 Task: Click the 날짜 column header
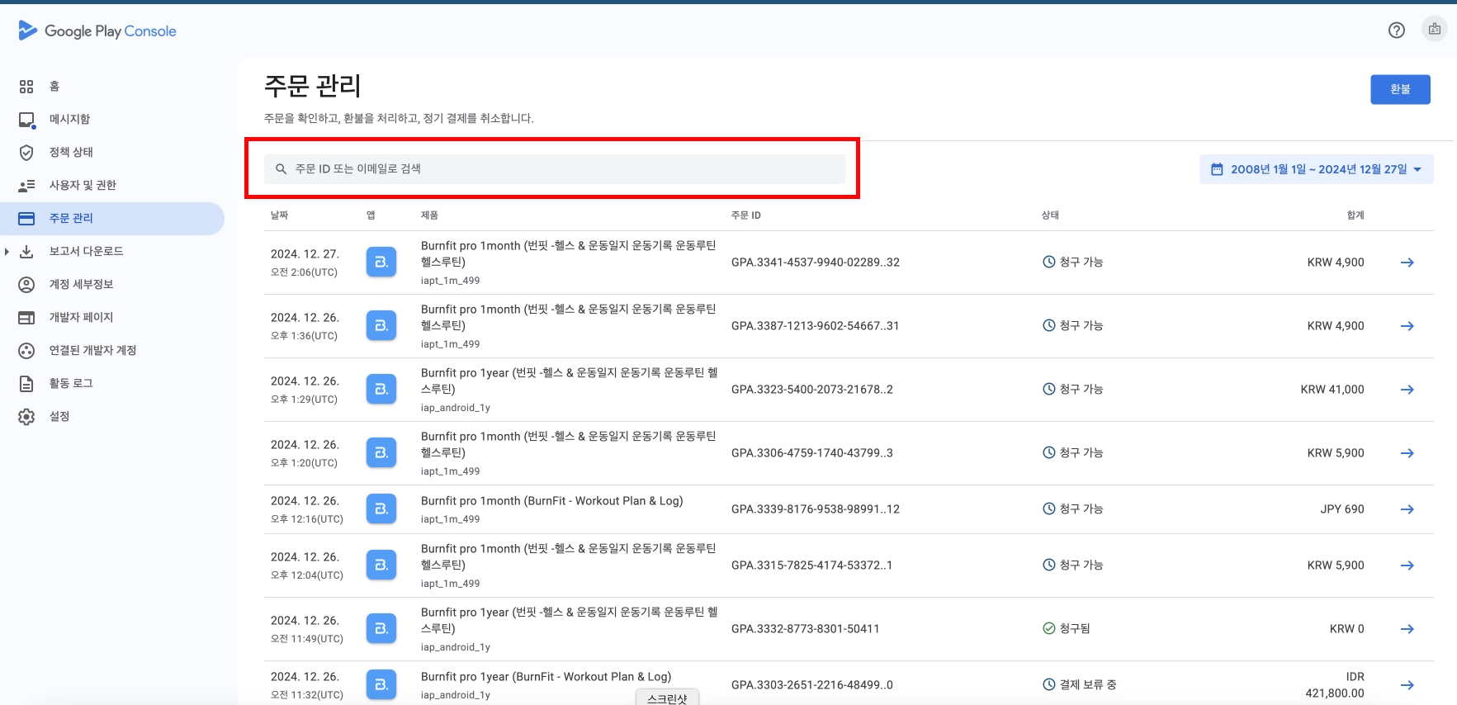[279, 215]
